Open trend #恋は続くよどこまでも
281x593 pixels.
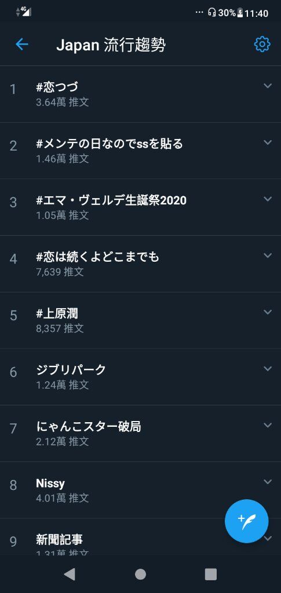pos(140,263)
